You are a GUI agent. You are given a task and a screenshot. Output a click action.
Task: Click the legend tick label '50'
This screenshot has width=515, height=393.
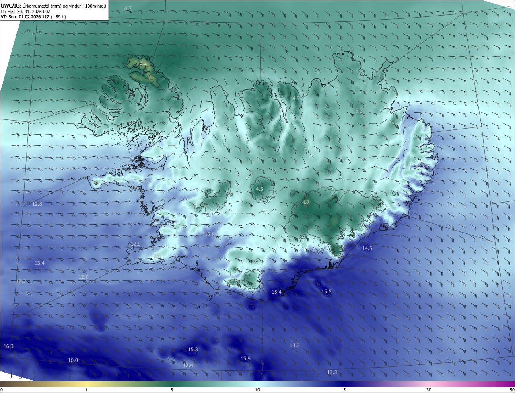tap(512, 390)
